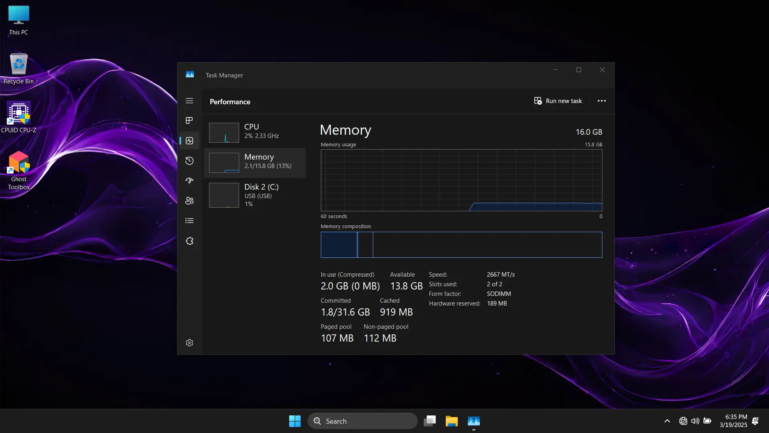Open the Startup apps page icon
The height and width of the screenshot is (433, 769).
click(189, 181)
